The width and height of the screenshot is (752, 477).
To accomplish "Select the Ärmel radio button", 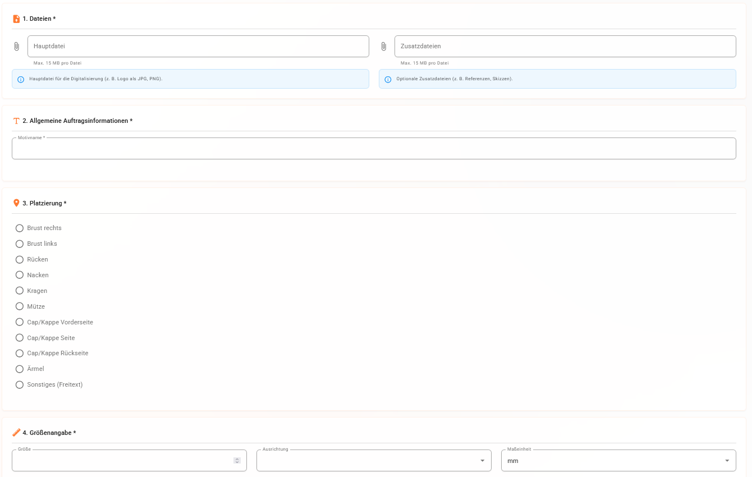I will pos(20,369).
